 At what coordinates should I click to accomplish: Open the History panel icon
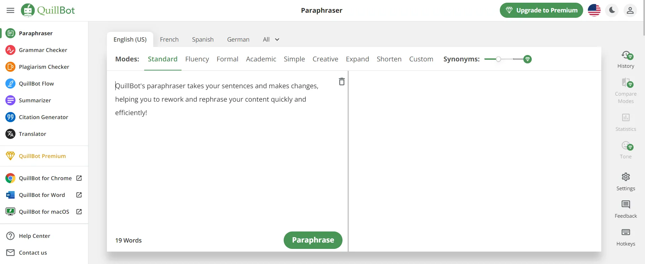click(626, 55)
